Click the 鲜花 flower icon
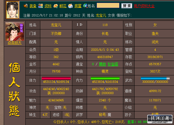 56,6
